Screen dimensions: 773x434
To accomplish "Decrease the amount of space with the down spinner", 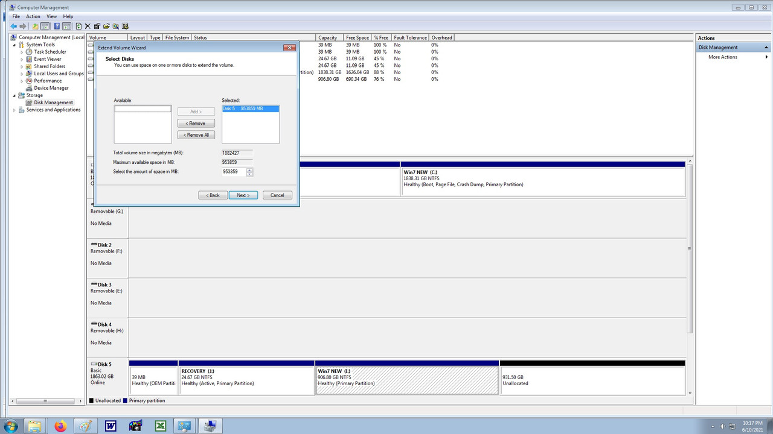I will [x=249, y=174].
